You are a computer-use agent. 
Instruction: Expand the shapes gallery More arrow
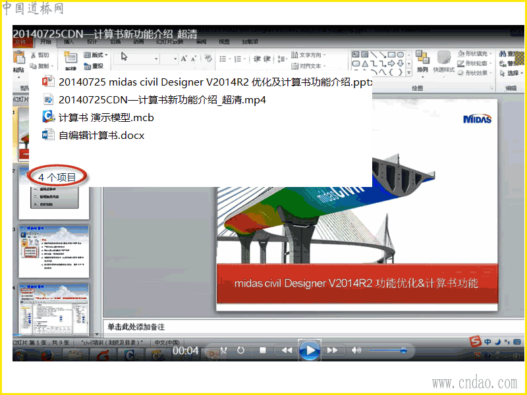[408, 72]
